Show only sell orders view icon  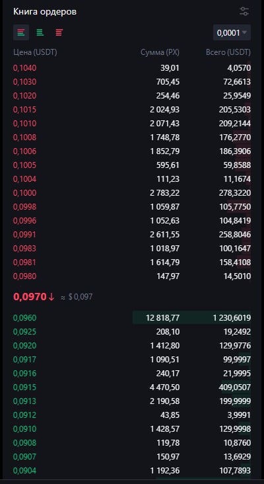point(59,32)
